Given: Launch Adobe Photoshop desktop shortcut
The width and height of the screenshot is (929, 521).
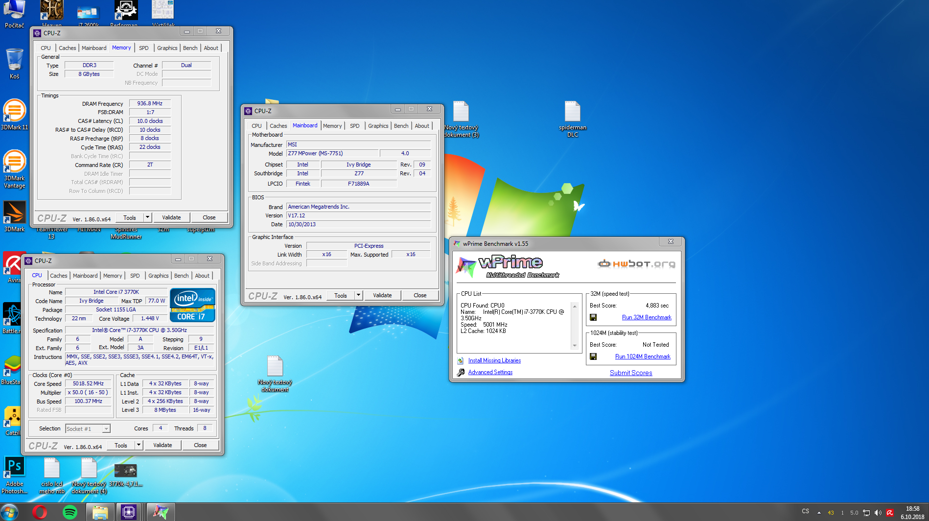Looking at the screenshot, I should point(14,474).
